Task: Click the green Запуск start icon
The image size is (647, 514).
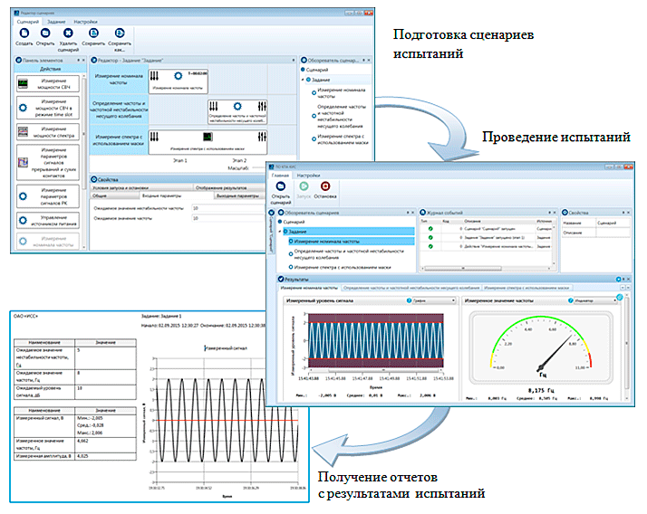Action: [x=304, y=186]
